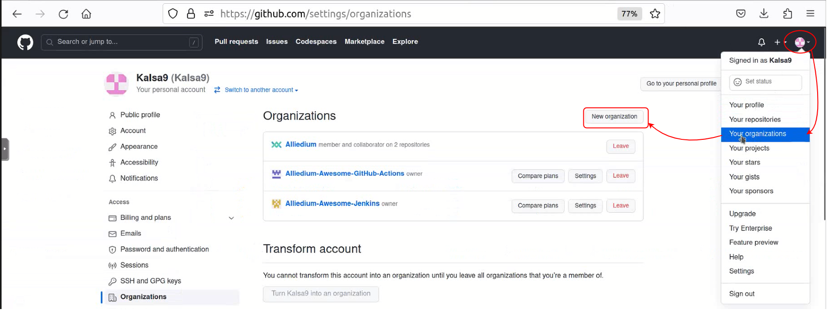Click the Alliedium-Awesome-GitHub-Actions organization icon
The image size is (827, 310).
(276, 174)
